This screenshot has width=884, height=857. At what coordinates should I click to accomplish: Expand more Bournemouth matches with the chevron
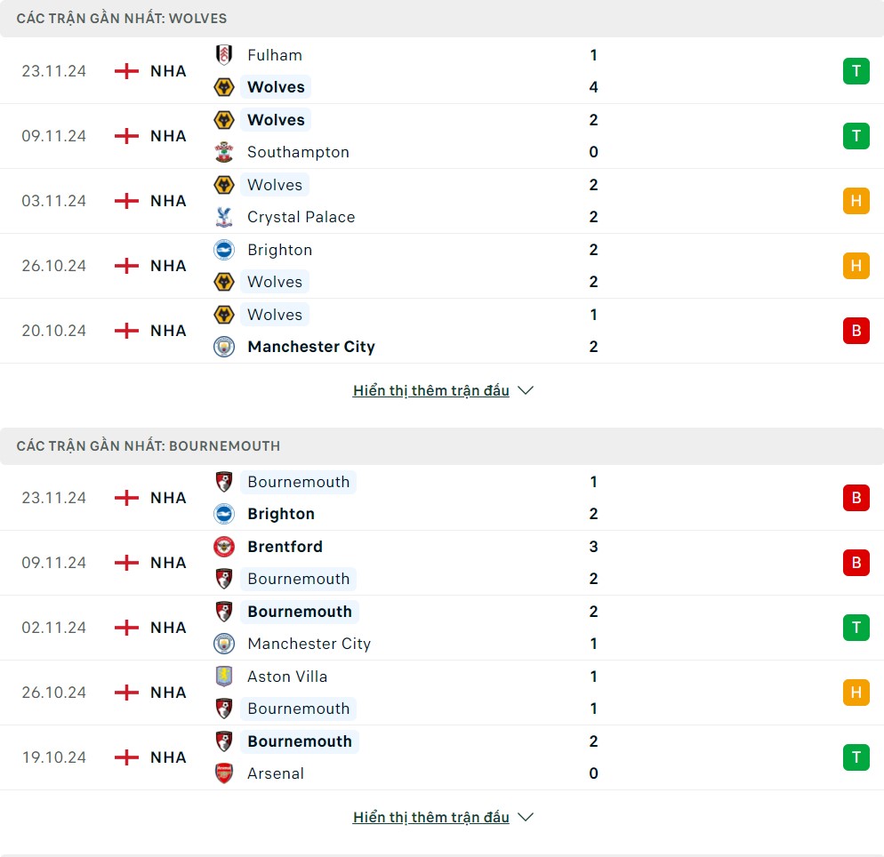[526, 817]
